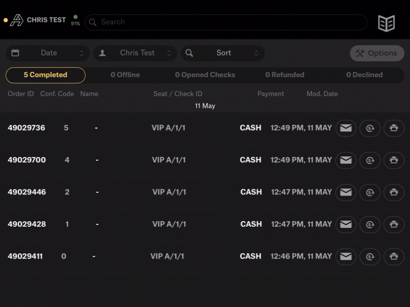Image resolution: width=410 pixels, height=307 pixels.
Task: Open the menu book icon
Action: click(386, 23)
